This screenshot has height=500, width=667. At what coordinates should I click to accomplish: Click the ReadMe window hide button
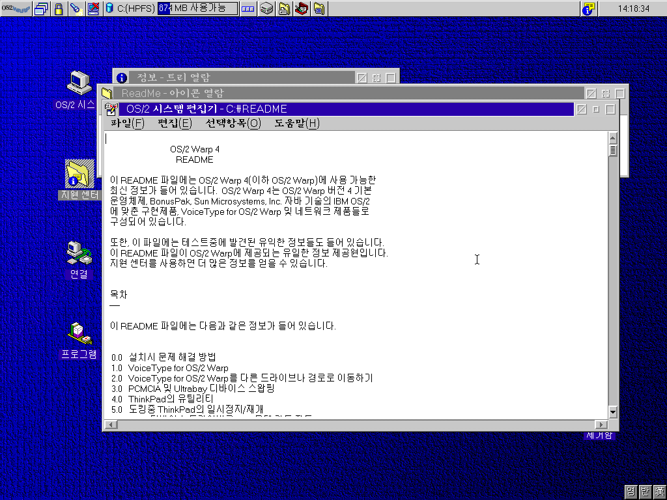point(591,93)
